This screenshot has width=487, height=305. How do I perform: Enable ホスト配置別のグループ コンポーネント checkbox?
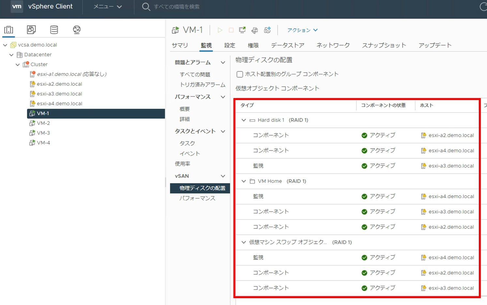click(240, 74)
